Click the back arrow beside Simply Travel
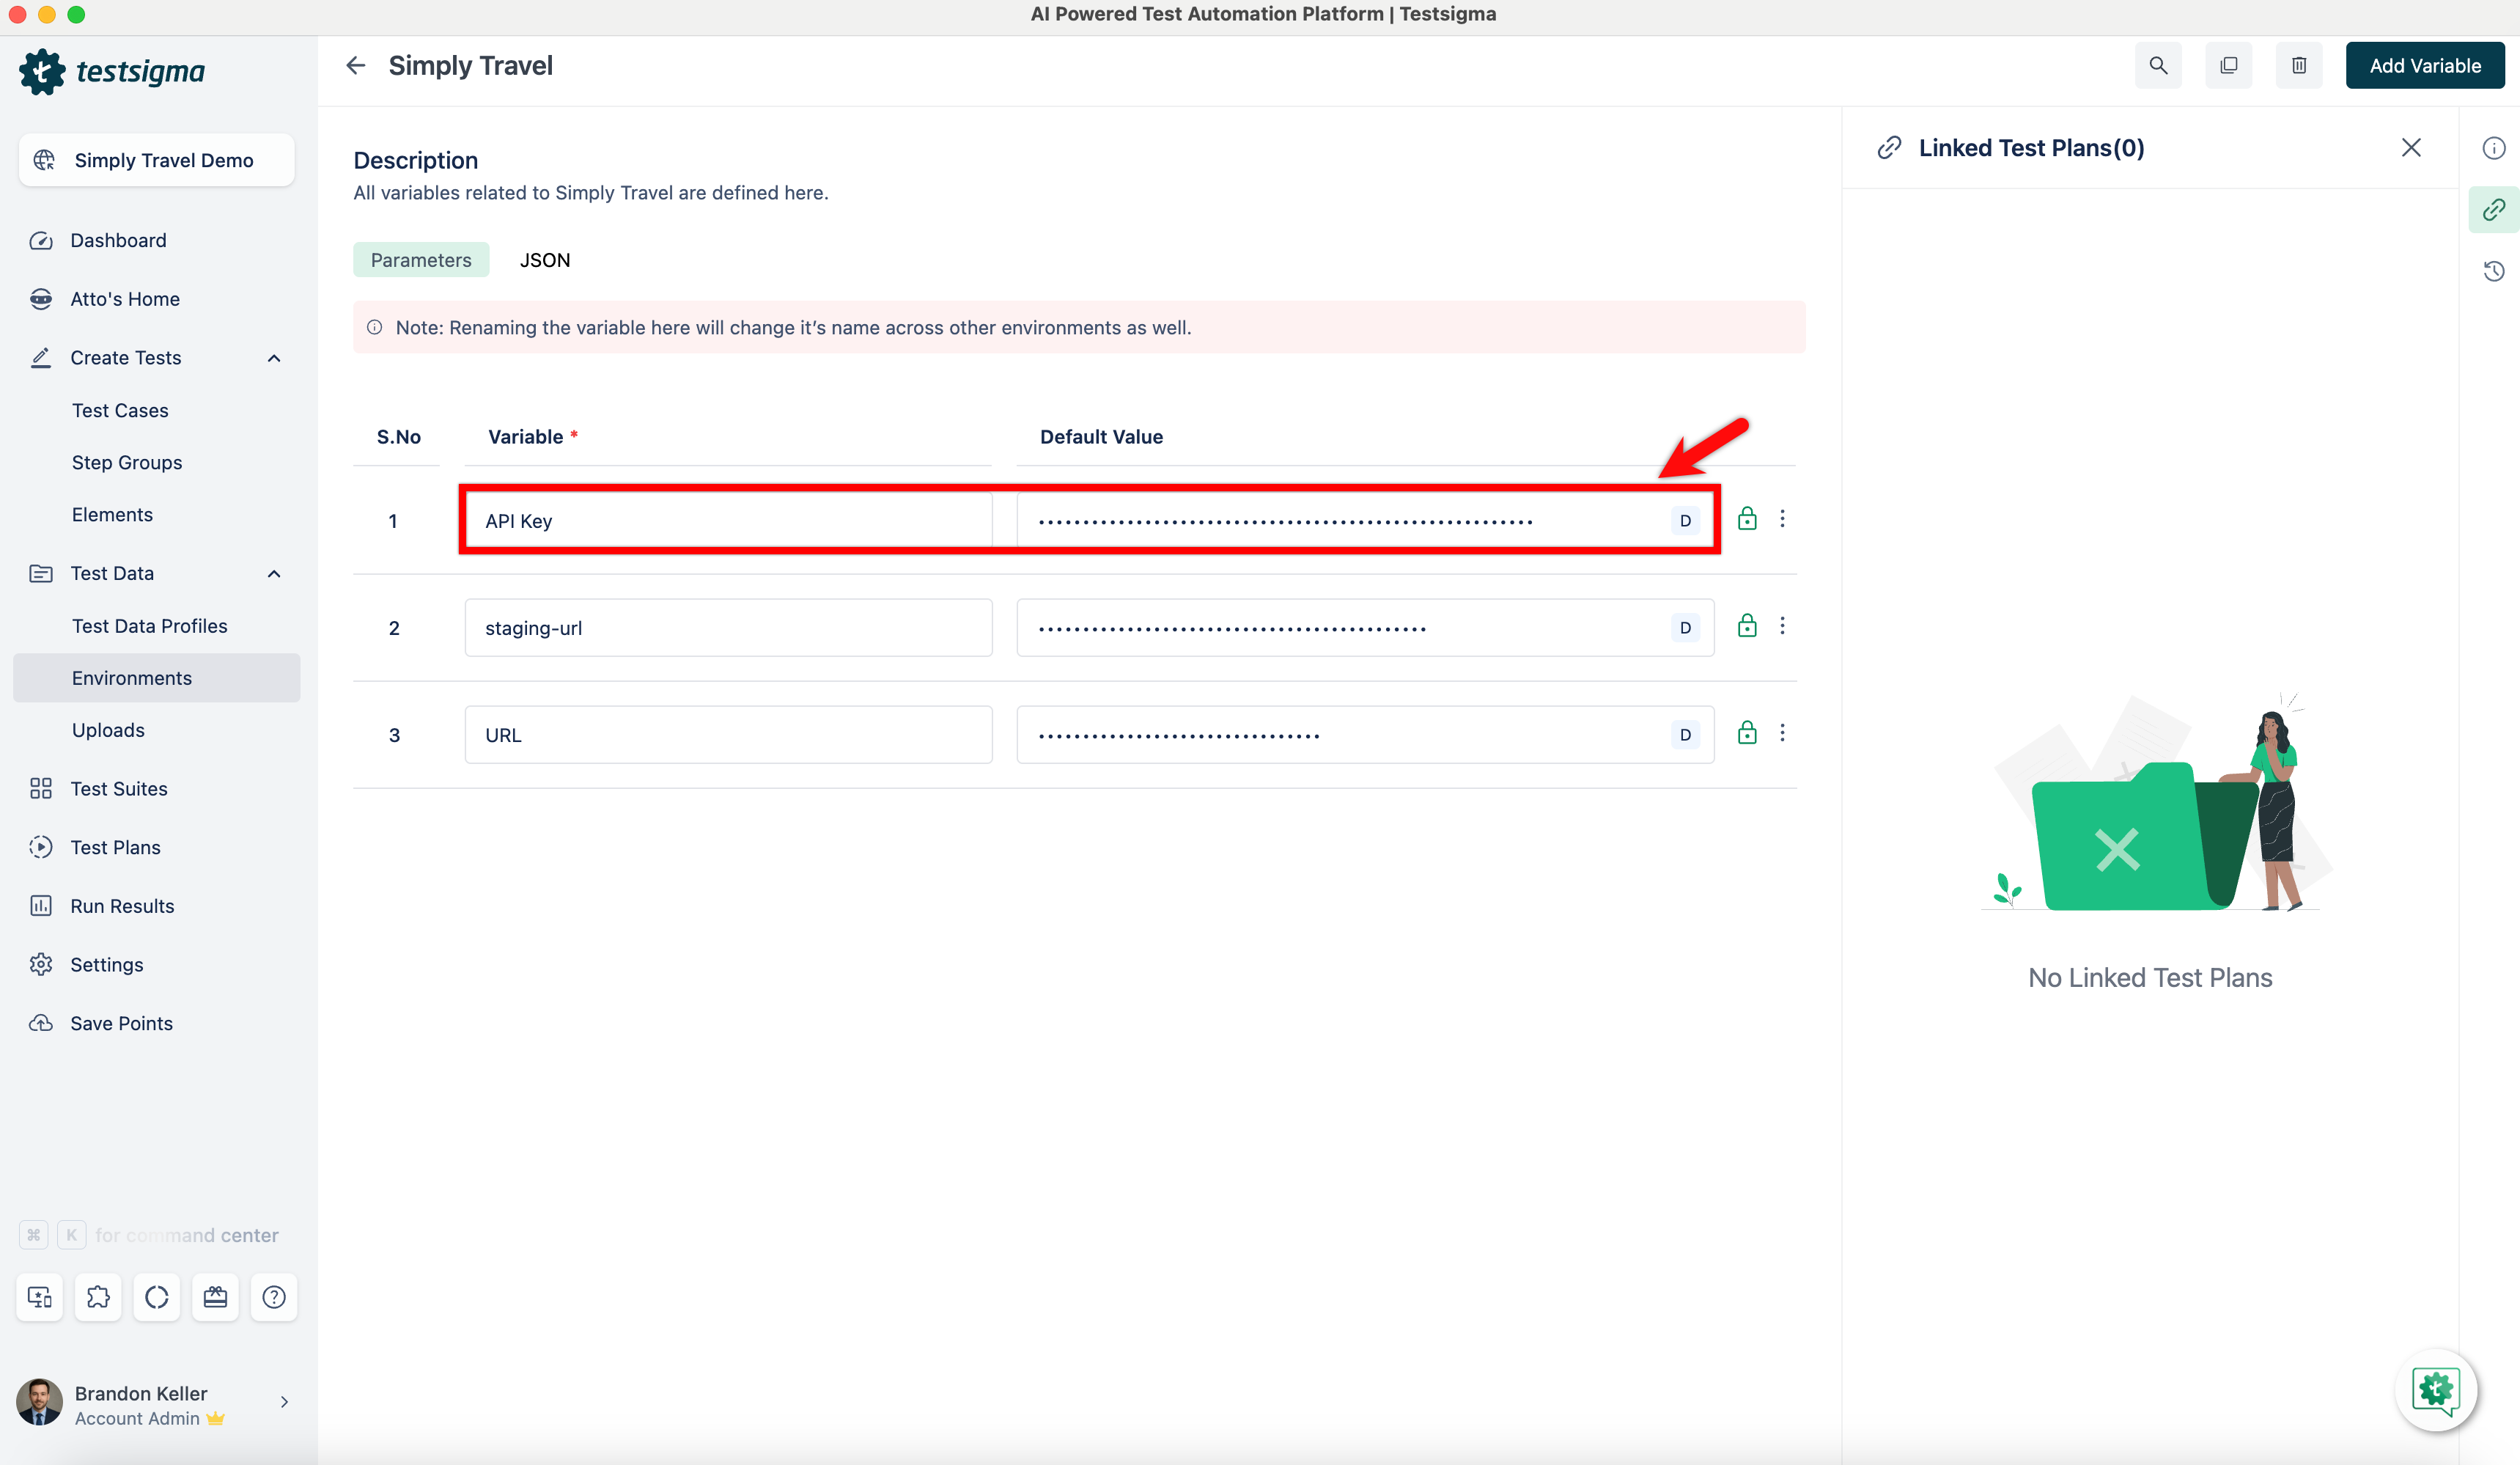 [355, 64]
